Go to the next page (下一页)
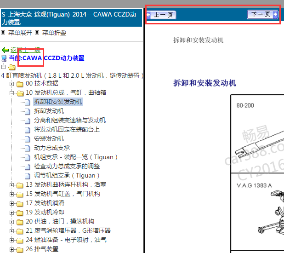This screenshot has height=253, width=284. click(262, 14)
